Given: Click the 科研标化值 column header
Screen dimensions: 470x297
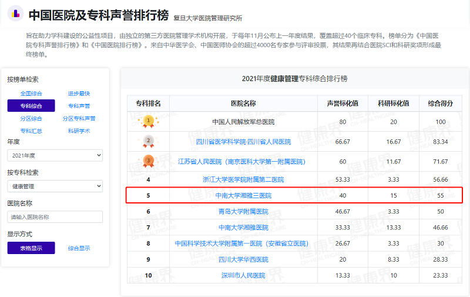Looking at the screenshot, I should [x=394, y=104].
